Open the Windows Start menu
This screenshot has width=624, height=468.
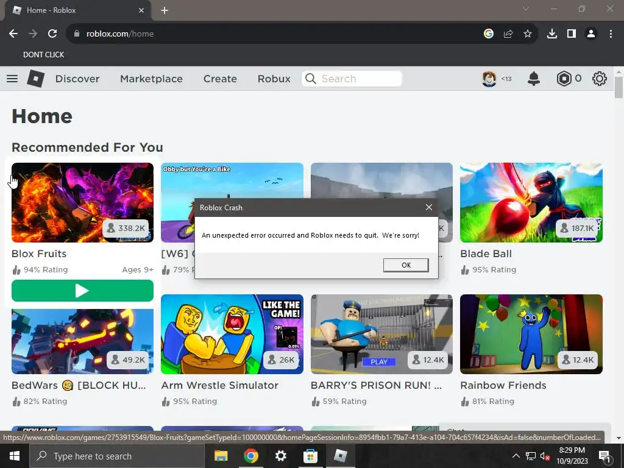point(15,456)
